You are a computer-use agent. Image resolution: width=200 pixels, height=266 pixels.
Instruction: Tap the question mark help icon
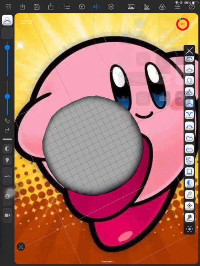coord(192,7)
